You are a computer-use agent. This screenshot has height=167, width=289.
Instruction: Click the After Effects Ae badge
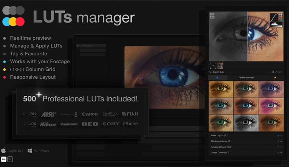(4, 159)
